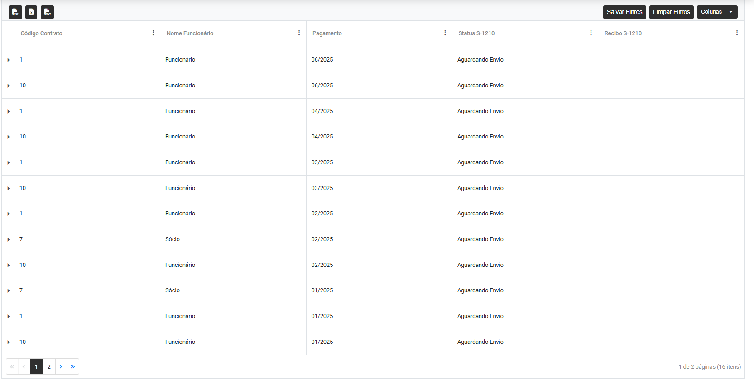Image resolution: width=754 pixels, height=385 pixels.
Task: Open the Status S-1210 column menu
Action: [591, 33]
